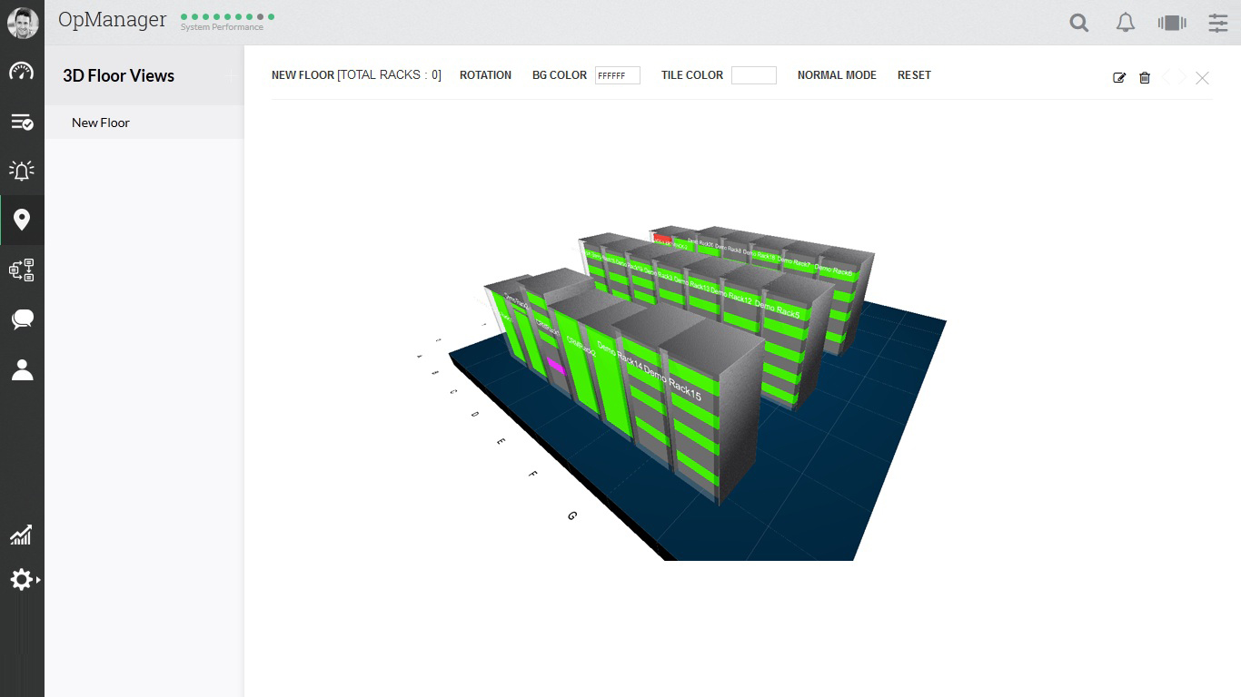Screen dimensions: 1241x697
Task: Open the chat bubbles sidebar icon
Action: [22, 319]
